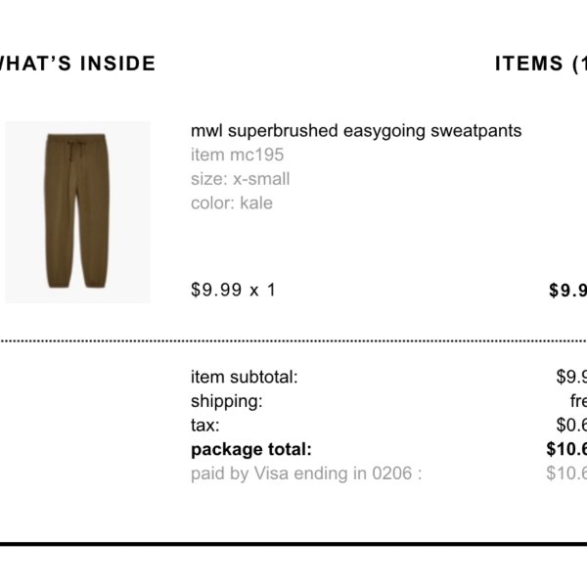The width and height of the screenshot is (587, 587).
Task: Click the $9.99 x 1 quantity line
Action: [x=233, y=290]
